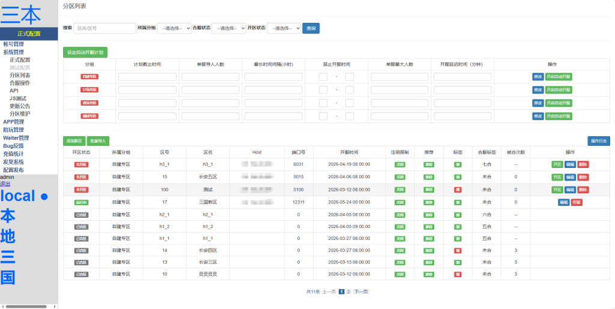This screenshot has width=615, height=309.
Task: Toggle 推荐 badge for 长安五区 row
Action: pos(429,177)
